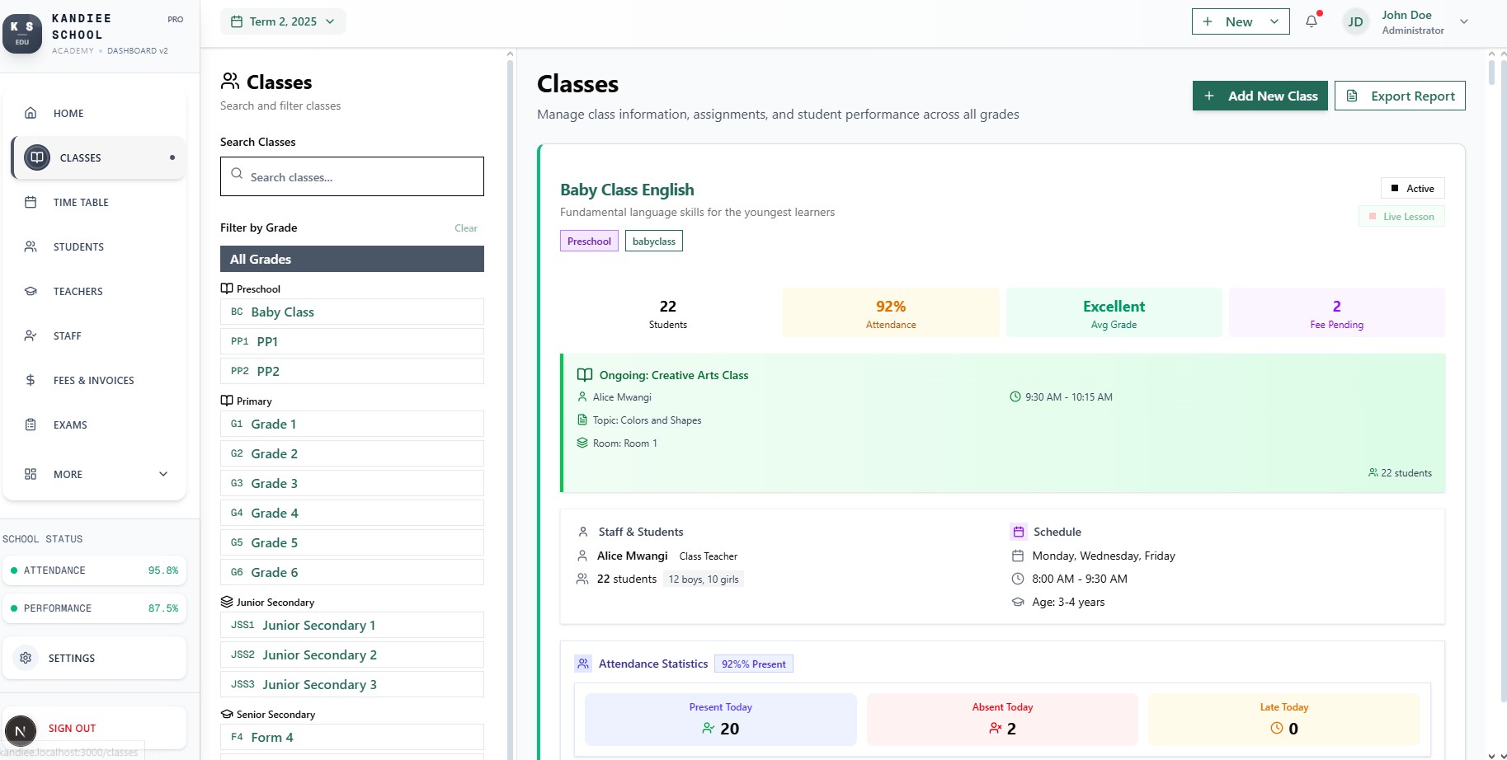The height and width of the screenshot is (760, 1507).
Task: Filter by Junior Secondary 3
Action: (352, 684)
